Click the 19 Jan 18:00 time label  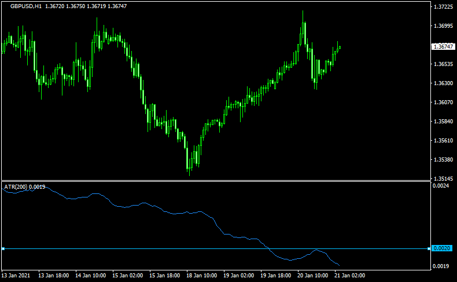[x=276, y=276]
